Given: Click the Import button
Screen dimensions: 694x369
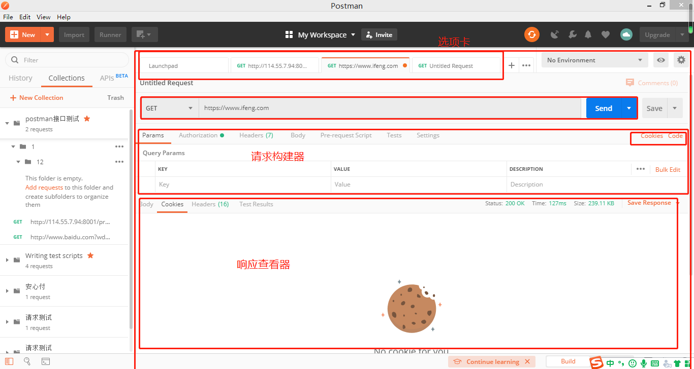Looking at the screenshot, I should tap(74, 34).
